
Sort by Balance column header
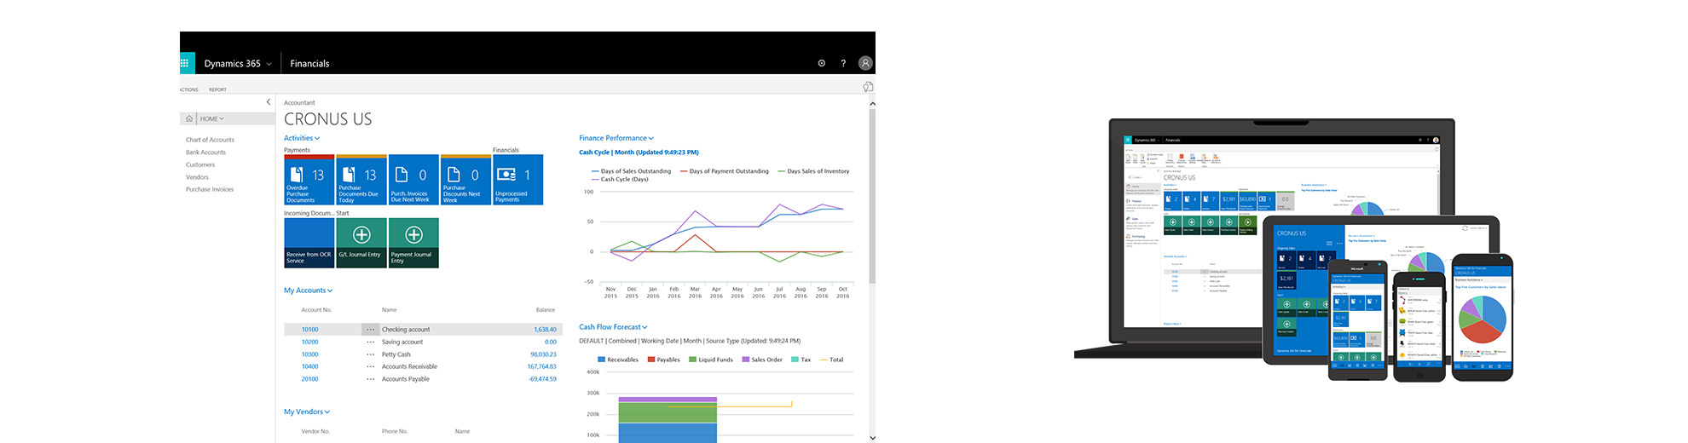coord(546,310)
